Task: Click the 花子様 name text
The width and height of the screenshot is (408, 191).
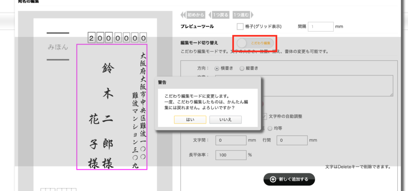Action: [x=94, y=141]
